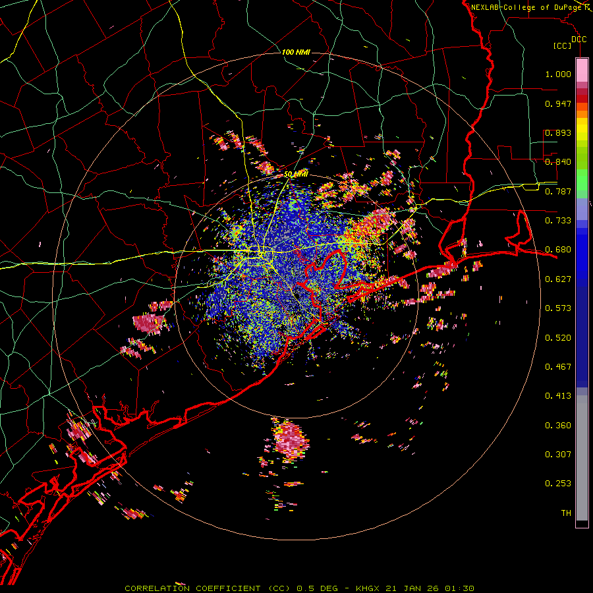Click the pink echo cluster west of 50 NMI ring

pos(150,323)
